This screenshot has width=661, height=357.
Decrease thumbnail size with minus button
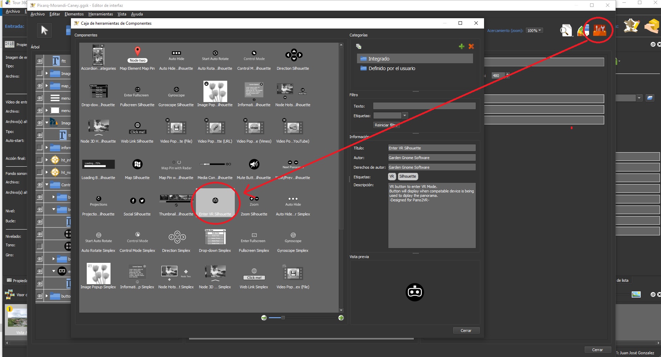coord(264,318)
